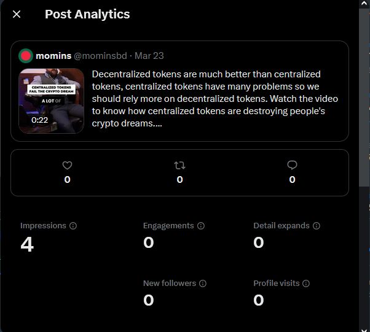Click the momins profile avatar
The image size is (370, 332).
point(26,56)
